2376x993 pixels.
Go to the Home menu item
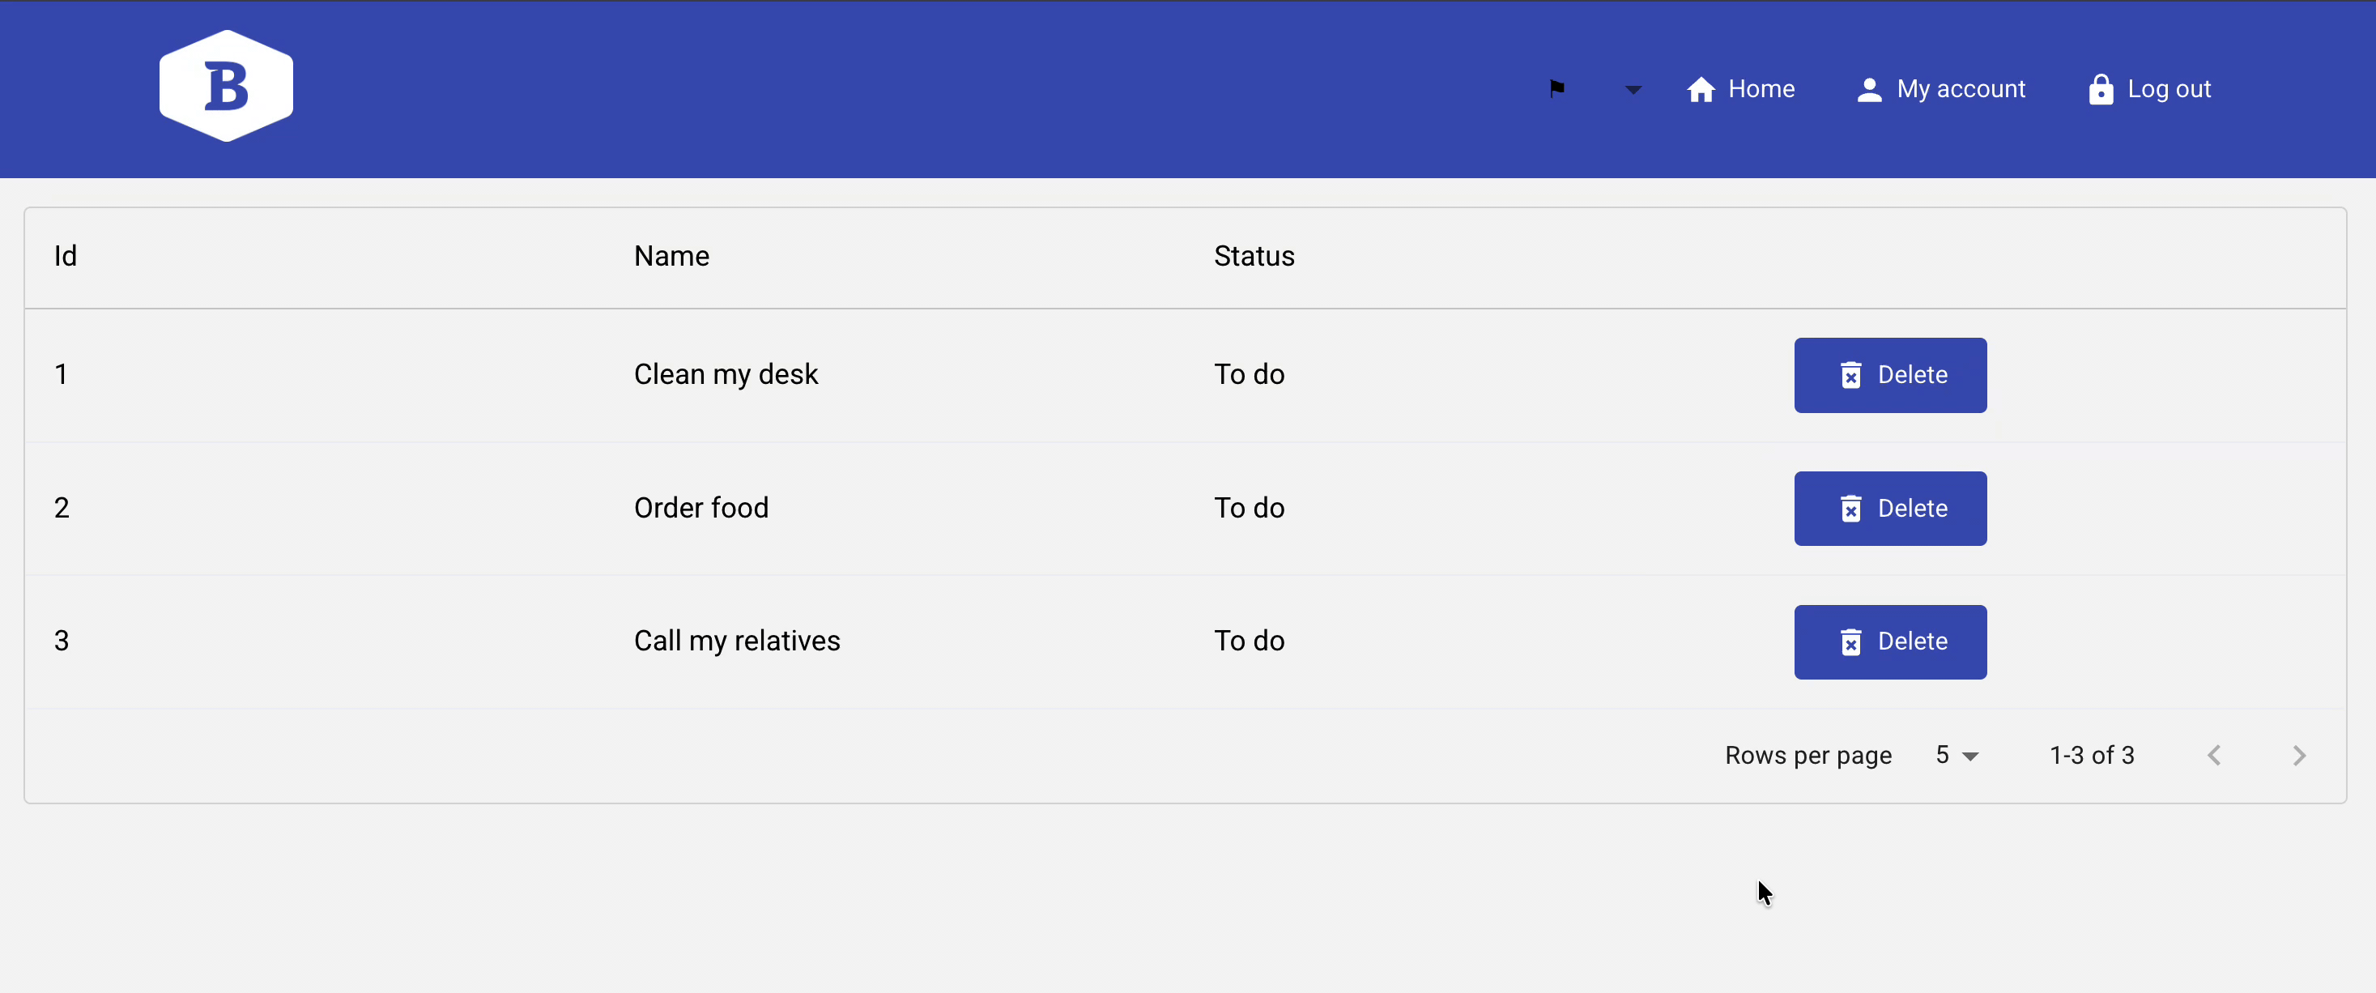[x=1760, y=88]
